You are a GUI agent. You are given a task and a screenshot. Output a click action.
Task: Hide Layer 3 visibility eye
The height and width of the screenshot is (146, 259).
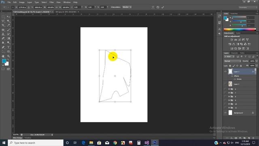[x=225, y=71]
